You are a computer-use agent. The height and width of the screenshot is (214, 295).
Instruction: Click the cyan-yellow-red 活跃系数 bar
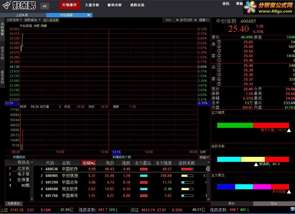coord(253,159)
